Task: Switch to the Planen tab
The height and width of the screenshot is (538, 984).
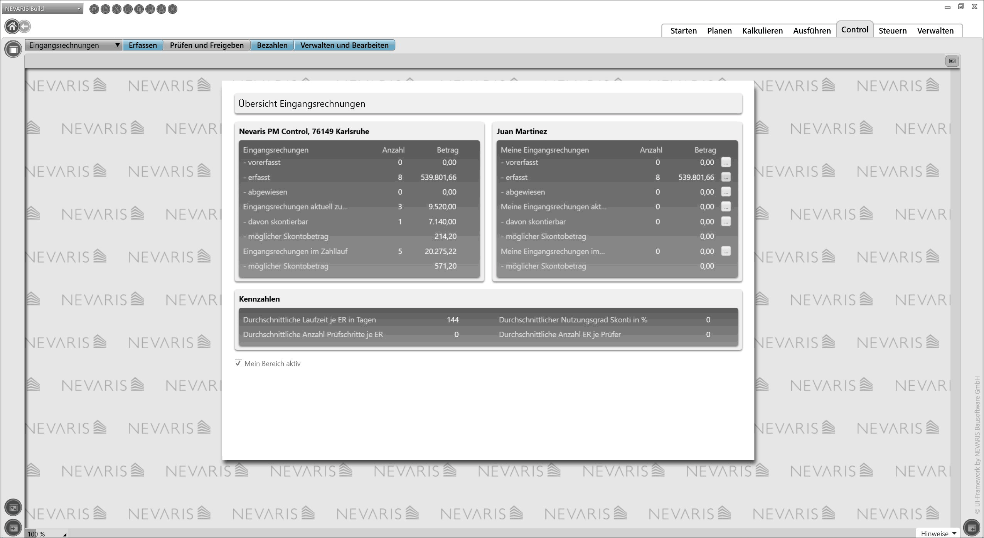Action: (719, 31)
